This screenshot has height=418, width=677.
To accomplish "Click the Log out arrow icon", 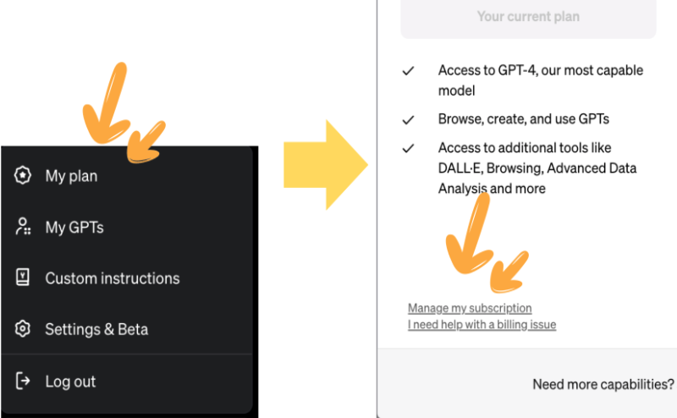I will coord(23,381).
